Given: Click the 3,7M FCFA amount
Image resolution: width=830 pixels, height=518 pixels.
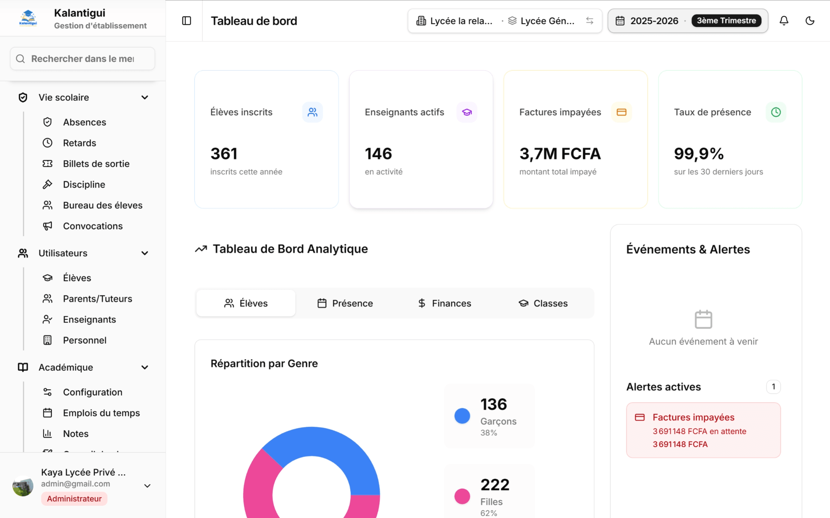Looking at the screenshot, I should click(560, 154).
